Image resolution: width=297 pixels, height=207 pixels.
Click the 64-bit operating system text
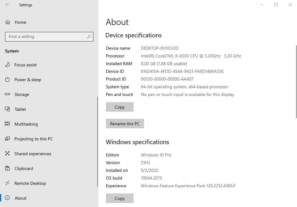click(x=184, y=87)
